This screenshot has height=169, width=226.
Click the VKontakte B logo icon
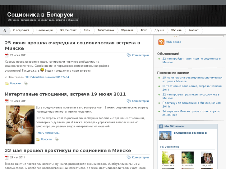tap(161, 127)
